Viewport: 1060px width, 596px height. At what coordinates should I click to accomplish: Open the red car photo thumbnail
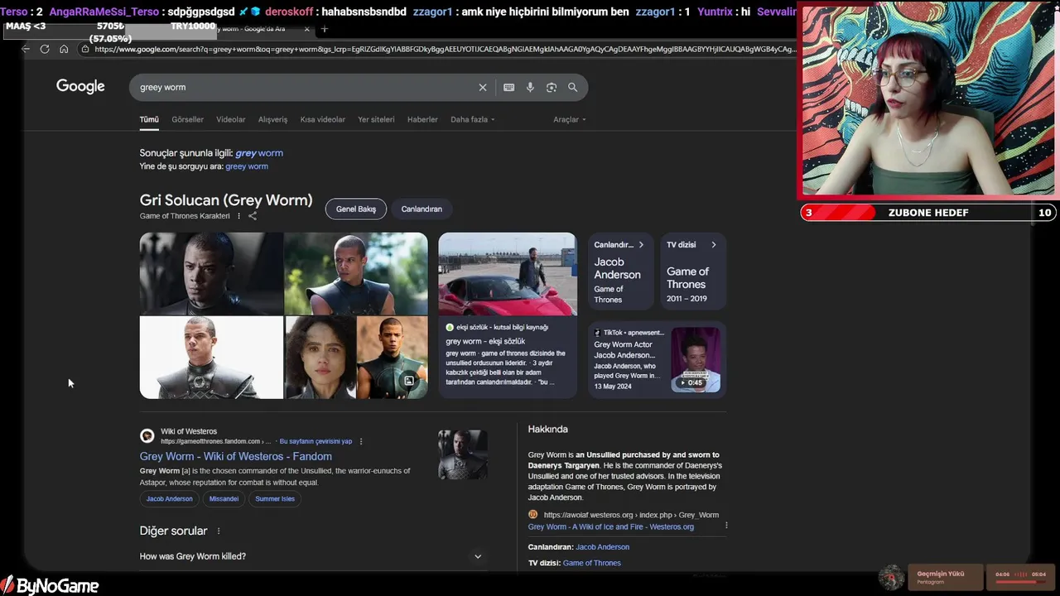pos(508,274)
